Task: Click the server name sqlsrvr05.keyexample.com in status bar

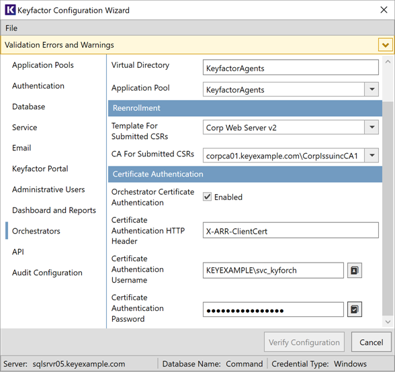Action: (79, 364)
